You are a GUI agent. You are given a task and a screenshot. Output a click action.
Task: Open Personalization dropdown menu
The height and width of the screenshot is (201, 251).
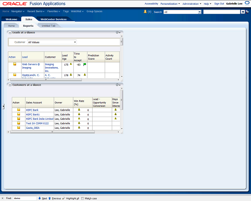(170, 4)
